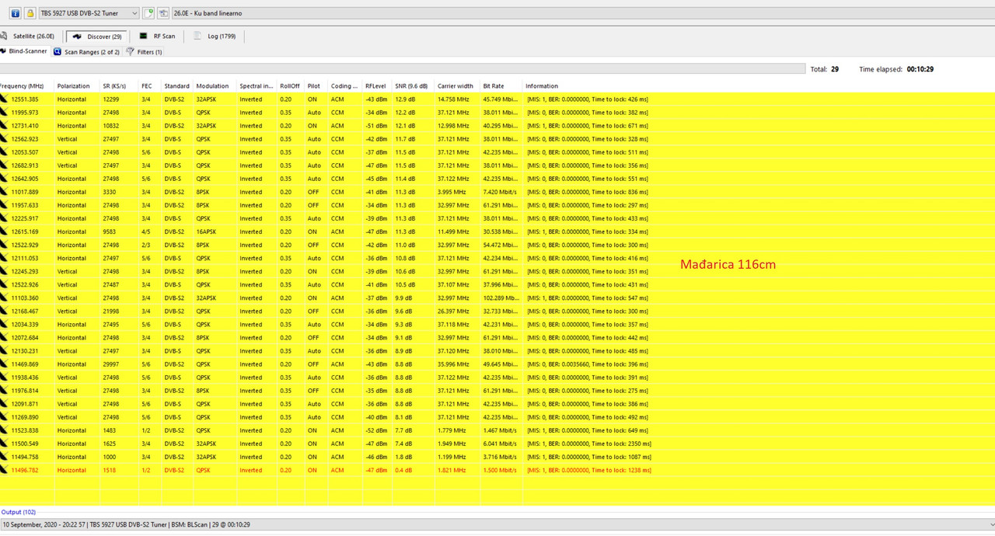Click the scan progress bar
The width and height of the screenshot is (995, 536).
point(402,69)
